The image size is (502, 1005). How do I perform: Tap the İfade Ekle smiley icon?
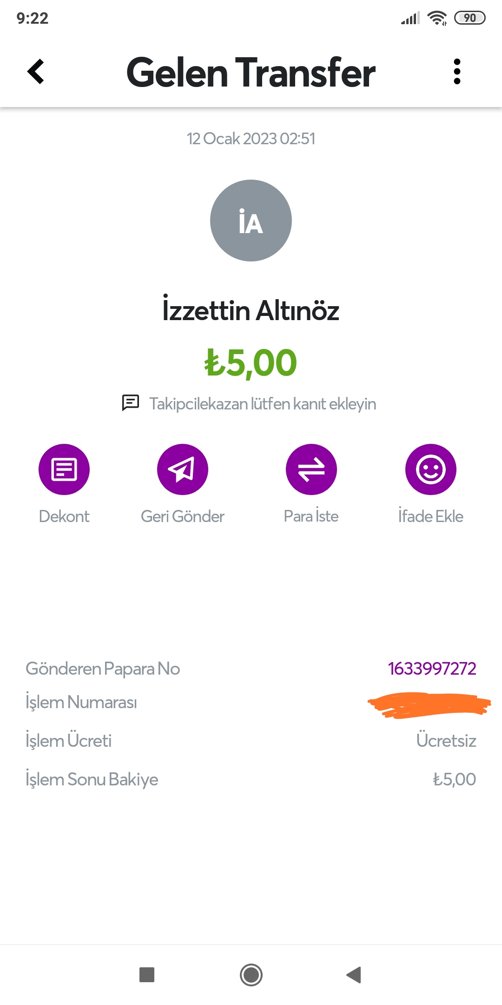coord(430,469)
